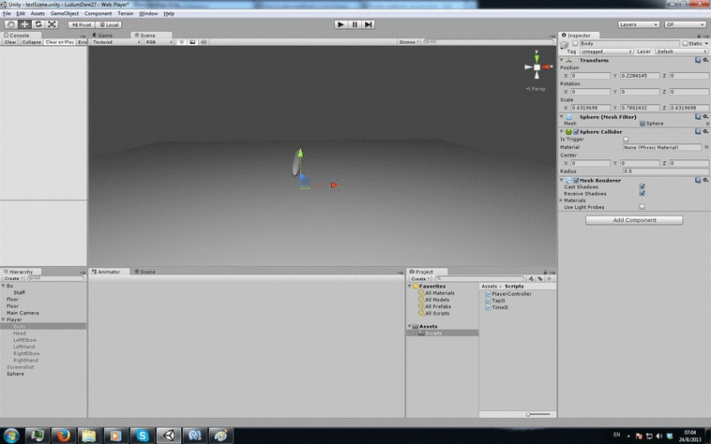Open the Component menu

point(98,13)
